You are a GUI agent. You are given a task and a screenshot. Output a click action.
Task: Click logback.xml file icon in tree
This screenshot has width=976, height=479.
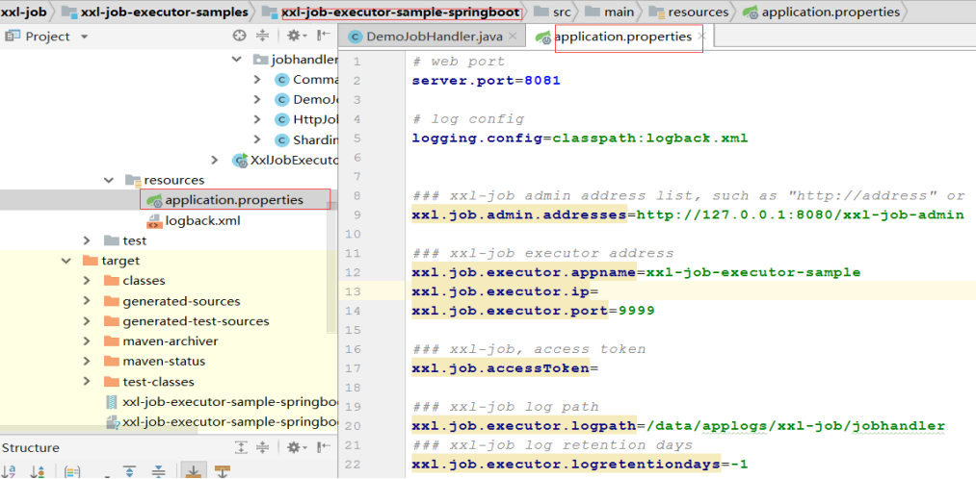pyautogui.click(x=154, y=220)
